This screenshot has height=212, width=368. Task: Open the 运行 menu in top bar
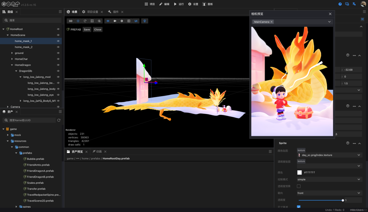point(179,4)
